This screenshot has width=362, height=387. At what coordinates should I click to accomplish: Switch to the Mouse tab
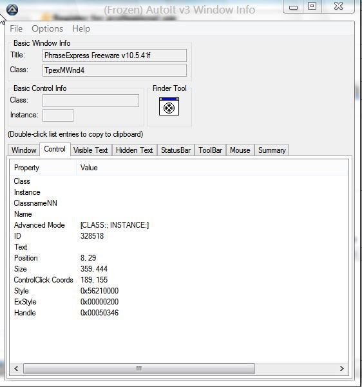click(x=240, y=150)
